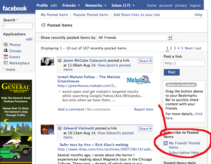Image resolution: width=211 pixels, height=164 pixels.
Task: Expand more applications in sidebar
Action: 9,69
